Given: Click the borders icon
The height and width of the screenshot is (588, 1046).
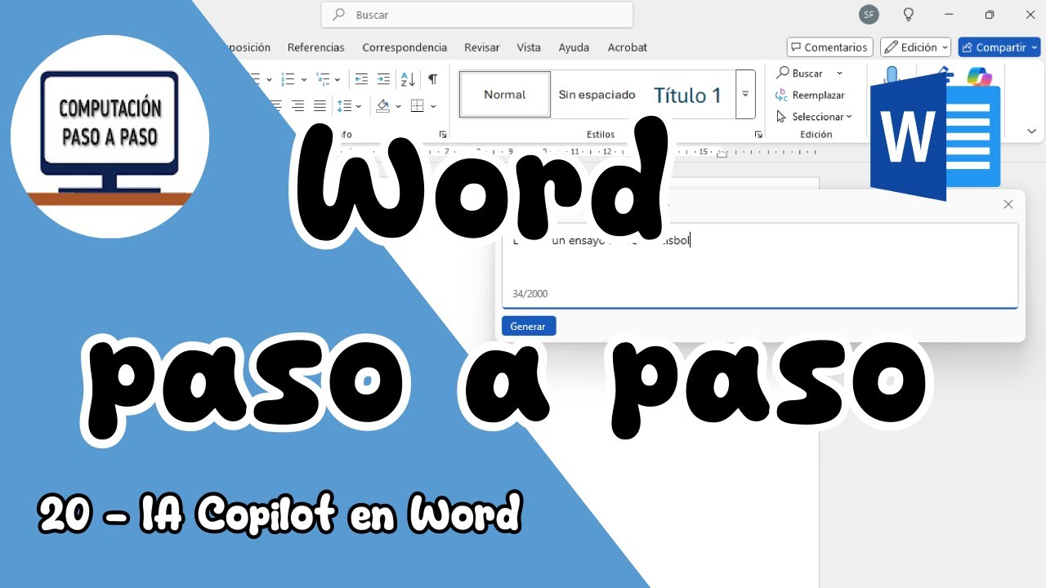Looking at the screenshot, I should [418, 105].
